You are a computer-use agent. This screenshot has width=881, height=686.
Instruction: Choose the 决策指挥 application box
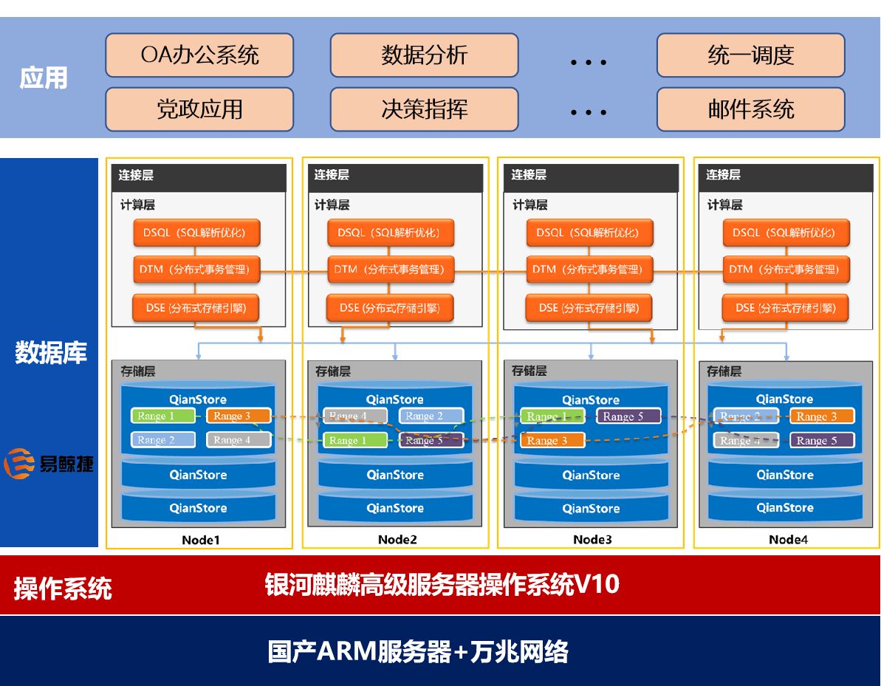424,109
